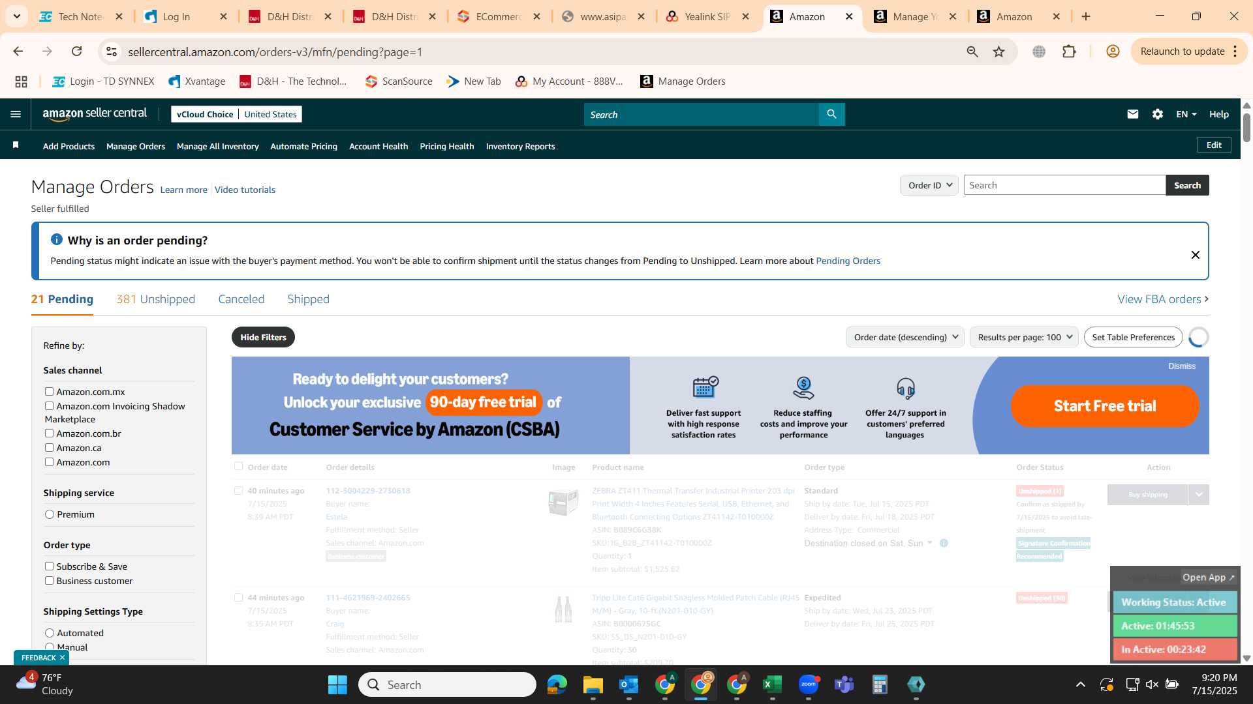This screenshot has width=1253, height=704.
Task: Click the browser back arrow
Action: 18,51
